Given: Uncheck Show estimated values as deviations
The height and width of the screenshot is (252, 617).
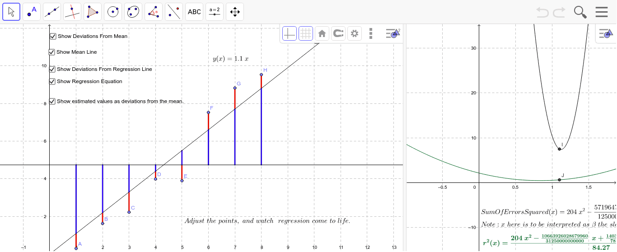Looking at the screenshot, I should tap(52, 101).
